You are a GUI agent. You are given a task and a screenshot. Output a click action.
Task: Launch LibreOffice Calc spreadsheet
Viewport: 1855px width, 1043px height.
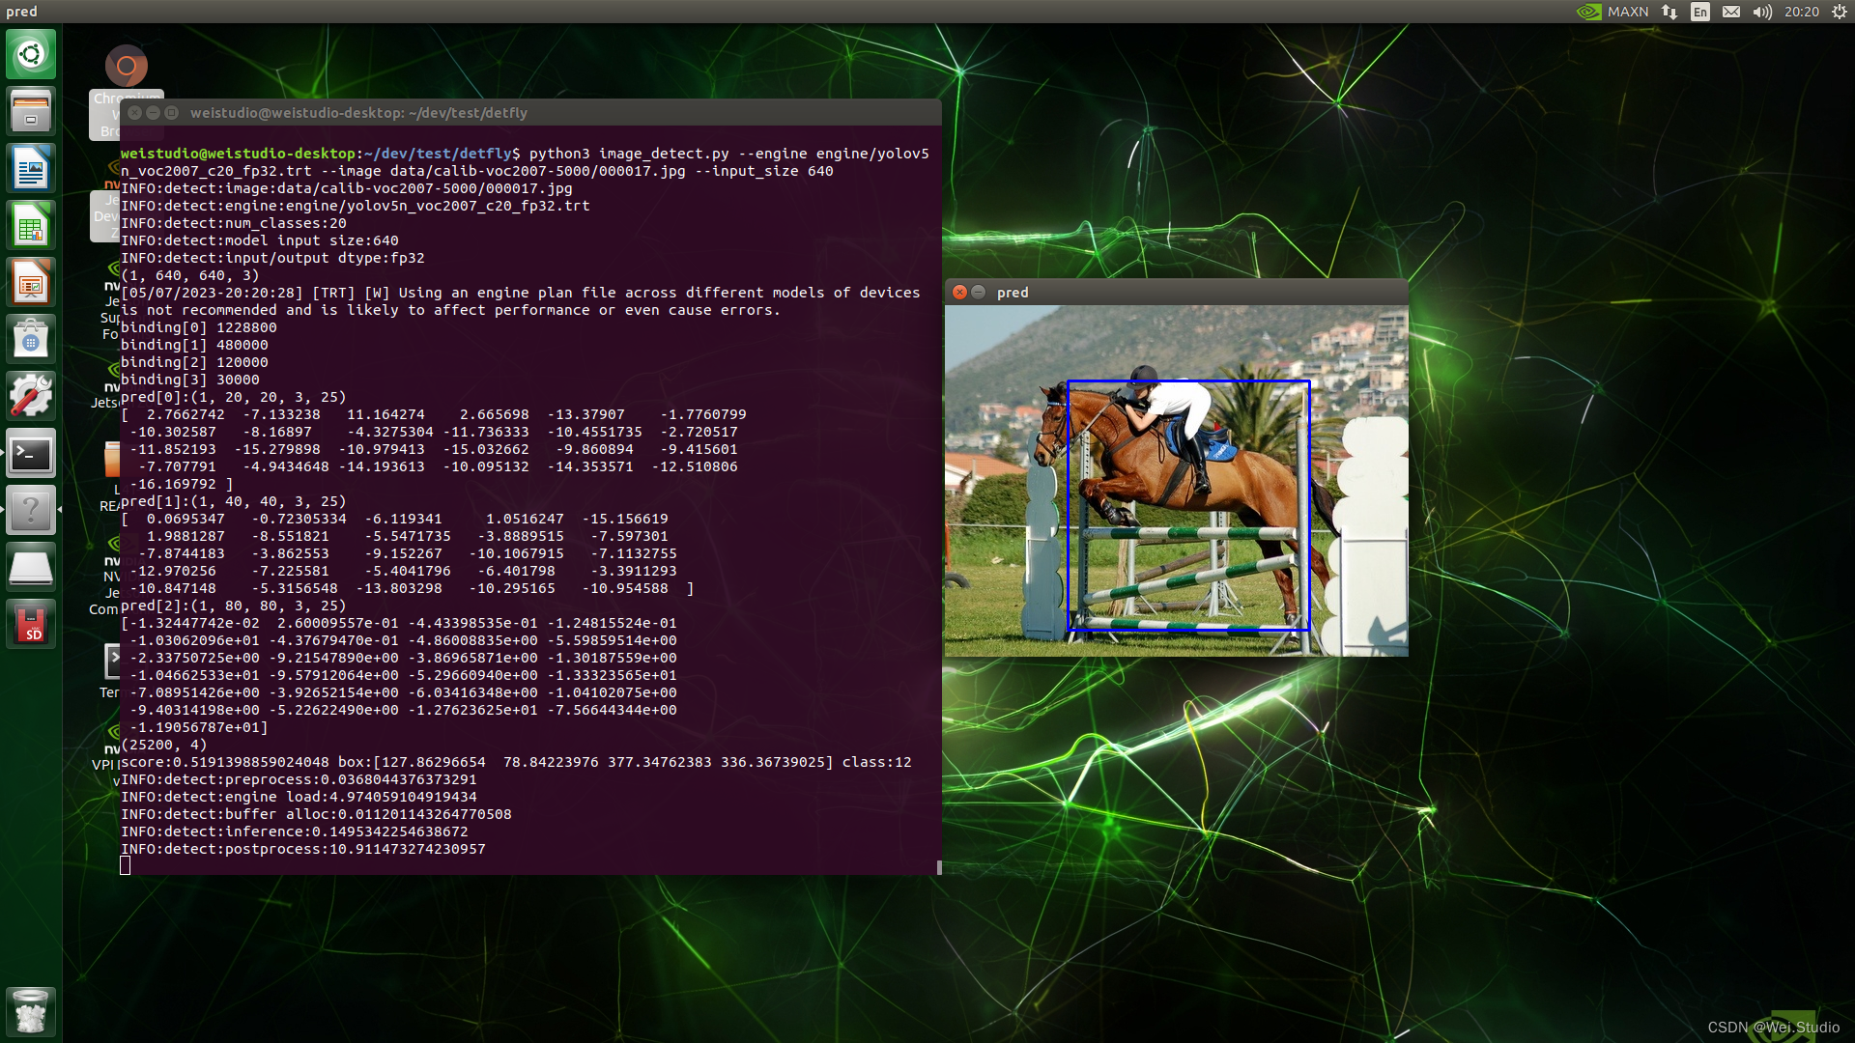coord(31,226)
